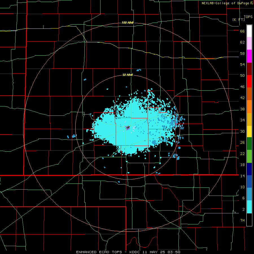Click the legend value 50
This screenshot has width=254, height=254.
(x=242, y=76)
